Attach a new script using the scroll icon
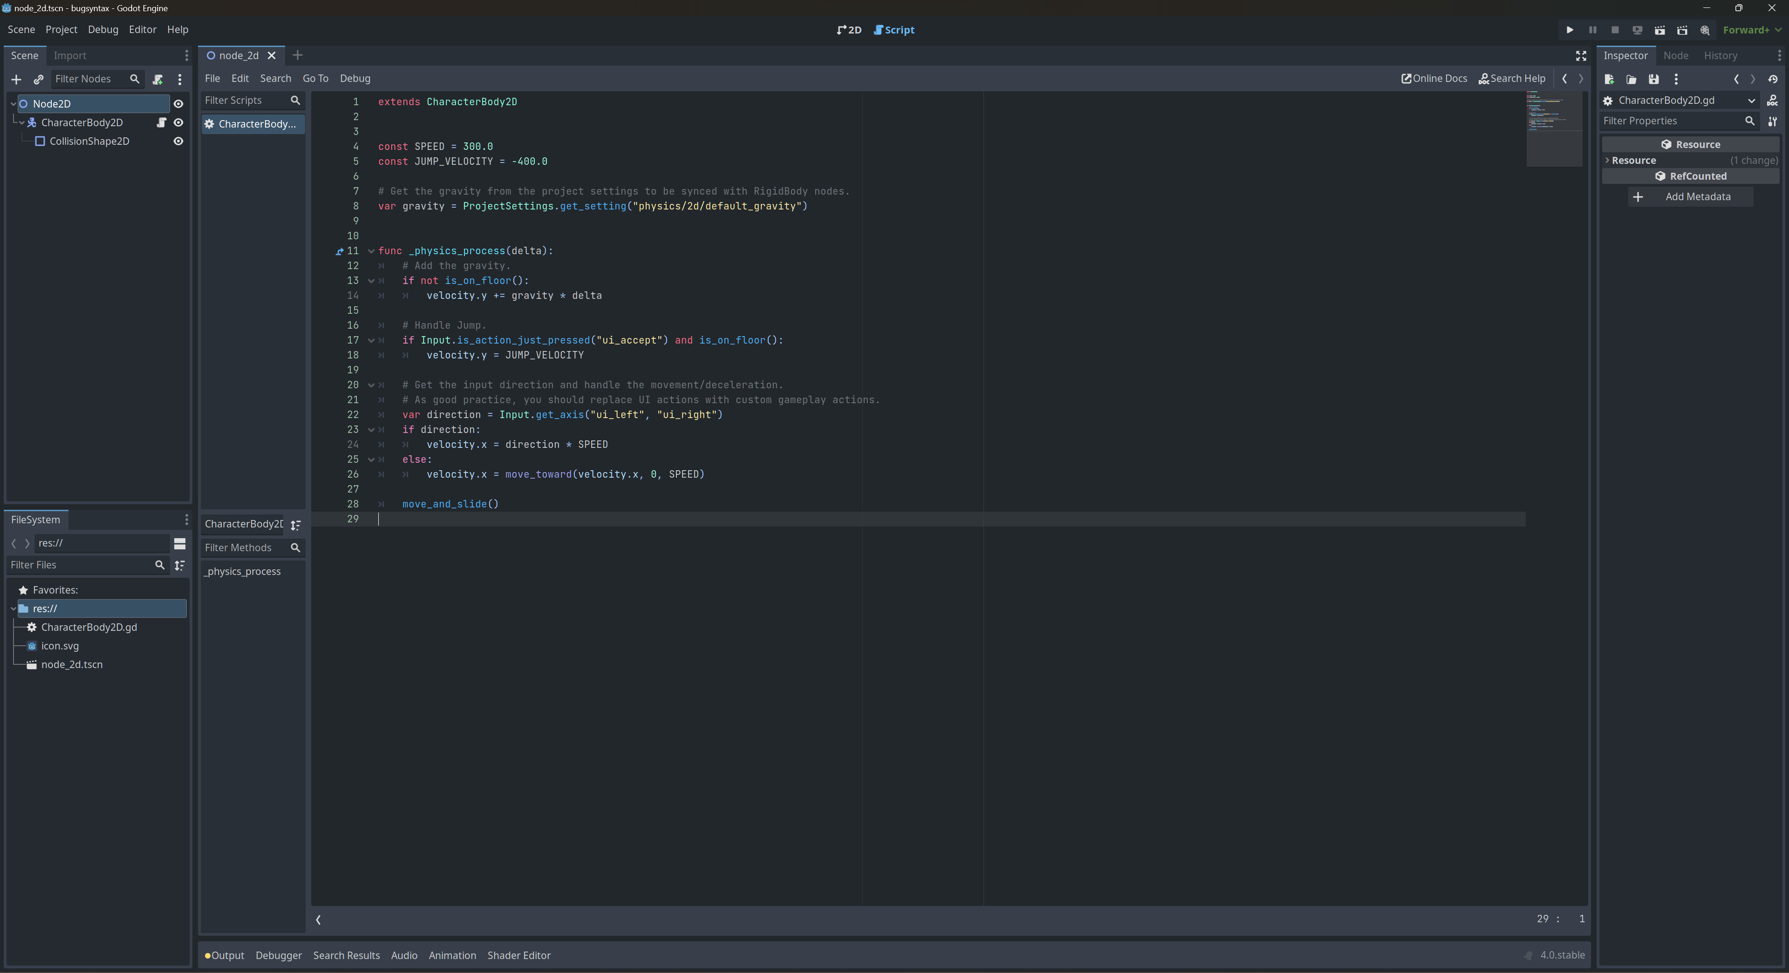Screen dimensions: 1789x973 (157, 79)
